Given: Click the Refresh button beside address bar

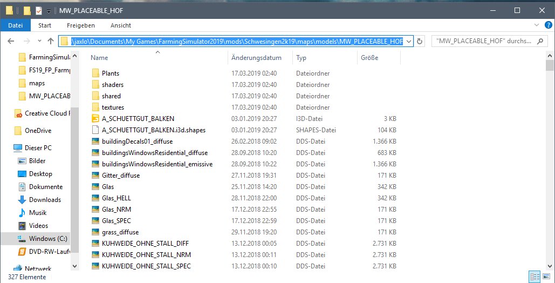Looking at the screenshot, I should [x=421, y=42].
